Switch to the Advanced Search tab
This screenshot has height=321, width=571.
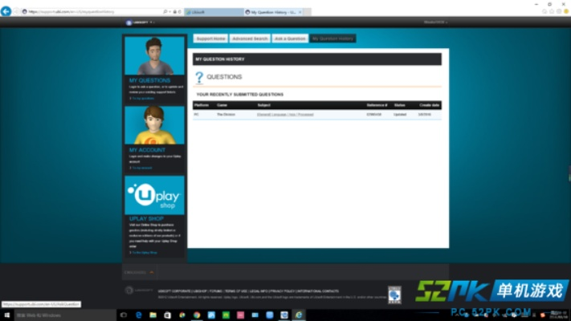click(250, 39)
